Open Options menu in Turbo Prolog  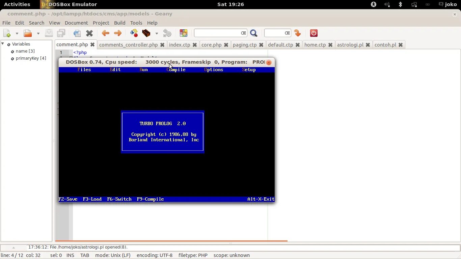click(214, 70)
